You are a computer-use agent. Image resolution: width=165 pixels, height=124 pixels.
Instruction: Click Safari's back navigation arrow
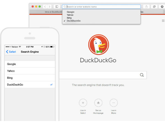pos(45,7)
